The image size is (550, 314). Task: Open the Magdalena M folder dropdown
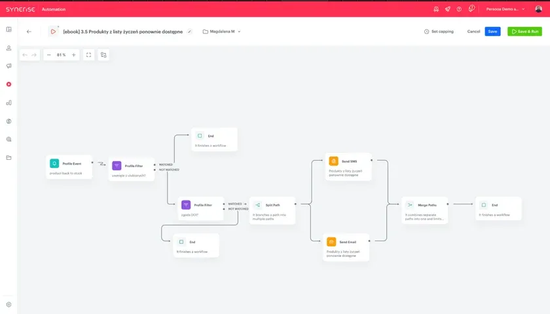tap(222, 31)
